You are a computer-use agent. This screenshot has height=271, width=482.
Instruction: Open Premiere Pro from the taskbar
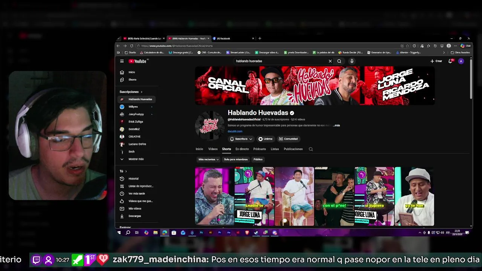(x=220, y=233)
